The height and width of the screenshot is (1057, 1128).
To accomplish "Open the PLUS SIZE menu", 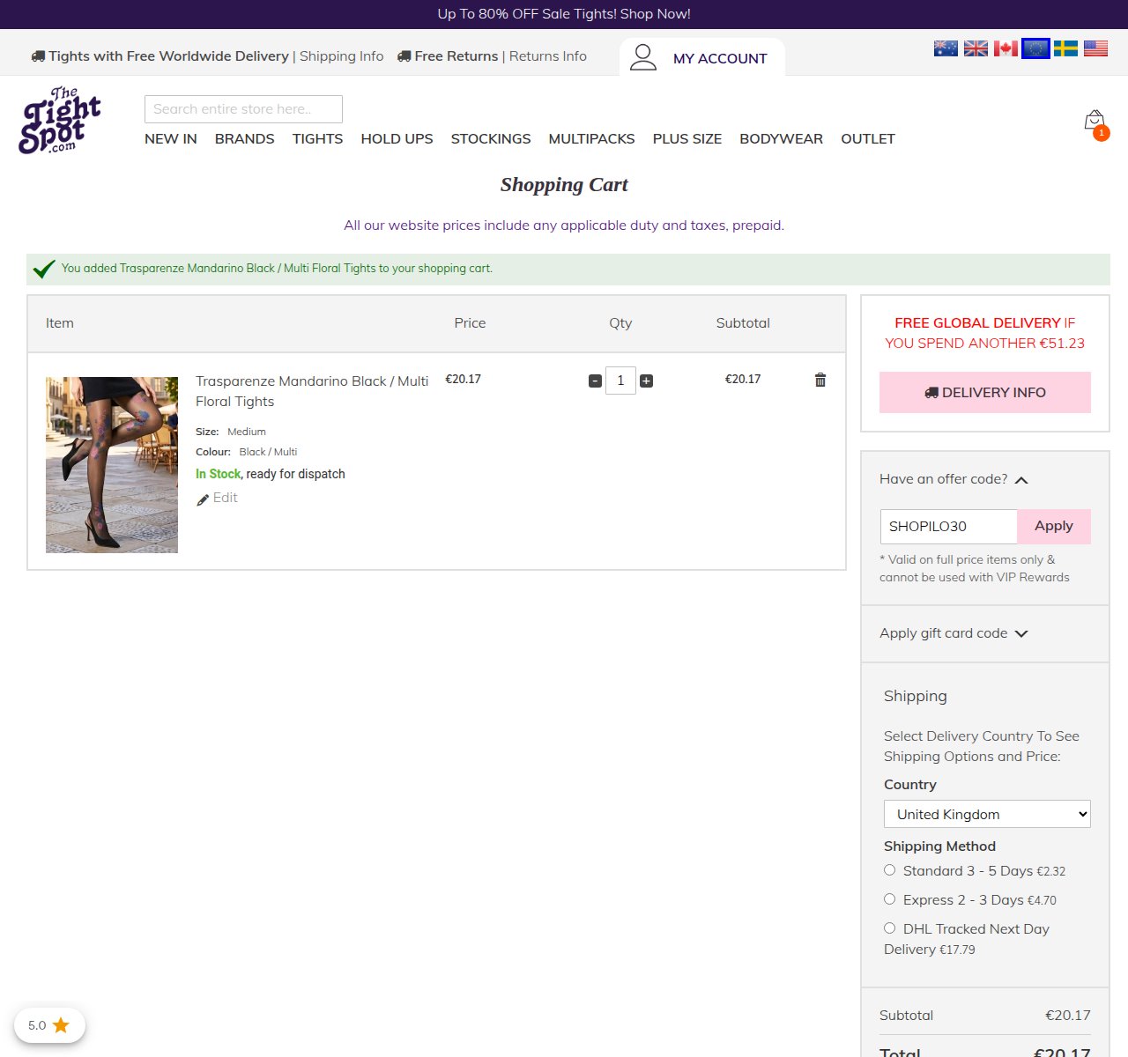I will 687,139.
